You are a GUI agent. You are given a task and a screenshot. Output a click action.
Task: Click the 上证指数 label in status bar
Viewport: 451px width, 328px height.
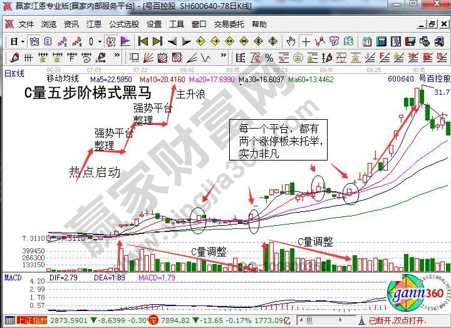31,320
